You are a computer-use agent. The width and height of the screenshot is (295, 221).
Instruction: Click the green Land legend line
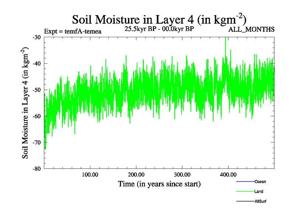245,192
